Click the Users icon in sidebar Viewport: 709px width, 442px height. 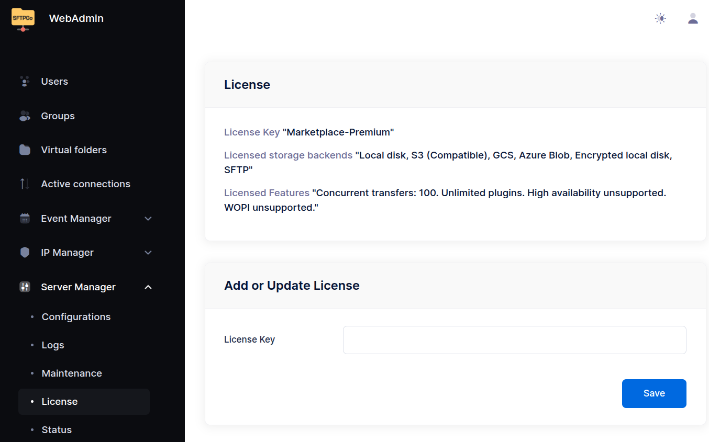pyautogui.click(x=25, y=82)
